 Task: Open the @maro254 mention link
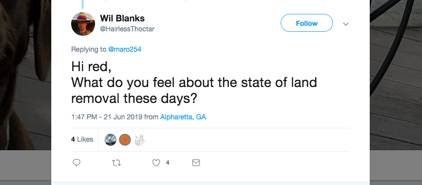124,49
